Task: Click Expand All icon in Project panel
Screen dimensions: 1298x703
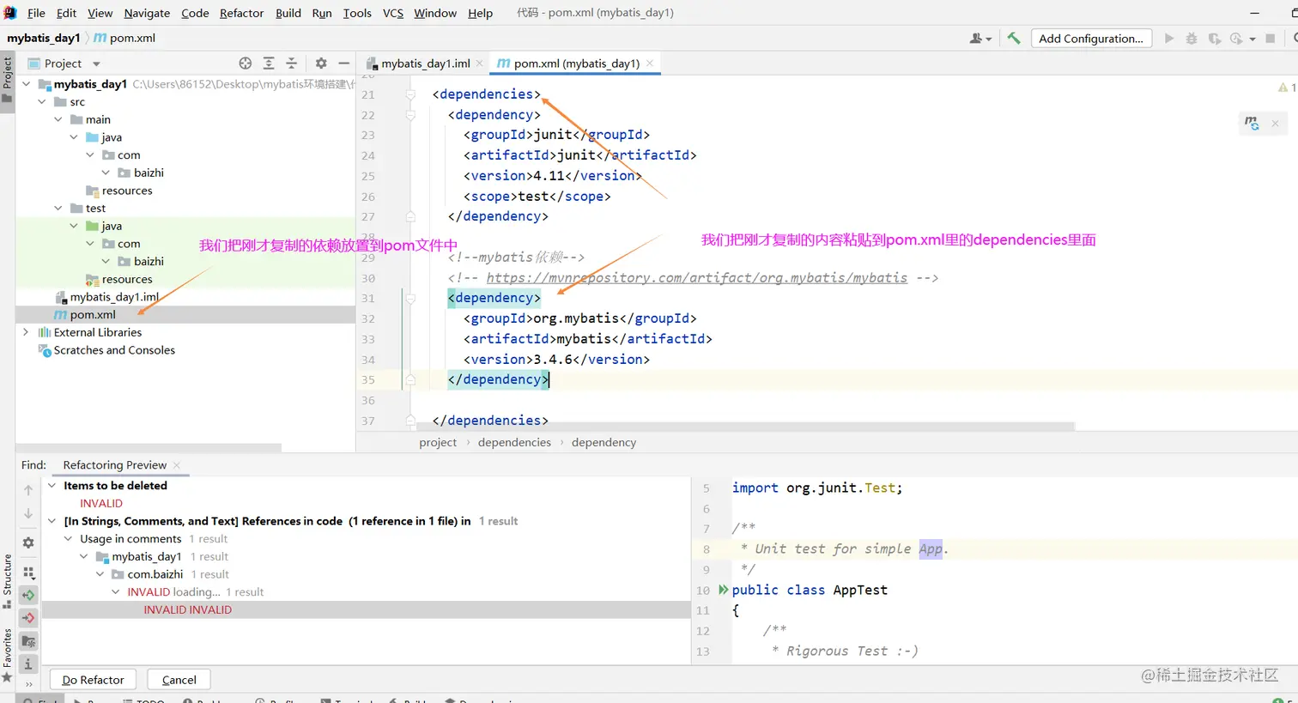Action: [x=269, y=63]
